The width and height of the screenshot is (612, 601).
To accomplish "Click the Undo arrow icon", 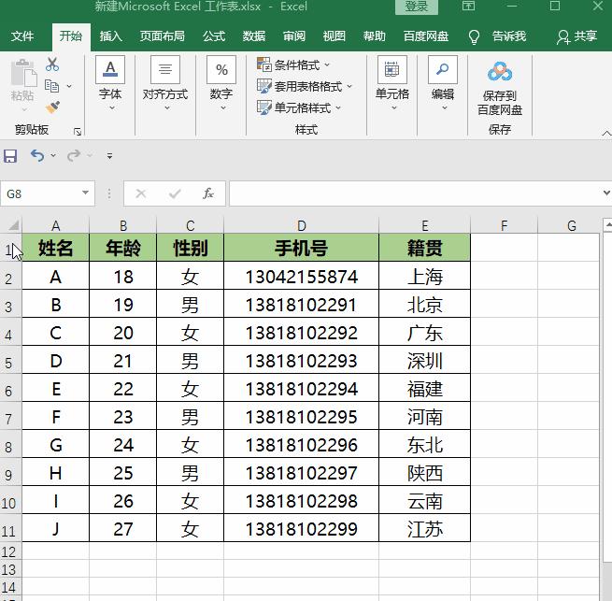I will [37, 156].
